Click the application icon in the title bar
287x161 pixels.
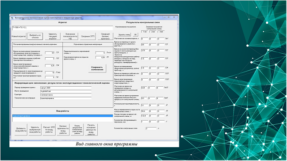[x=12, y=18]
